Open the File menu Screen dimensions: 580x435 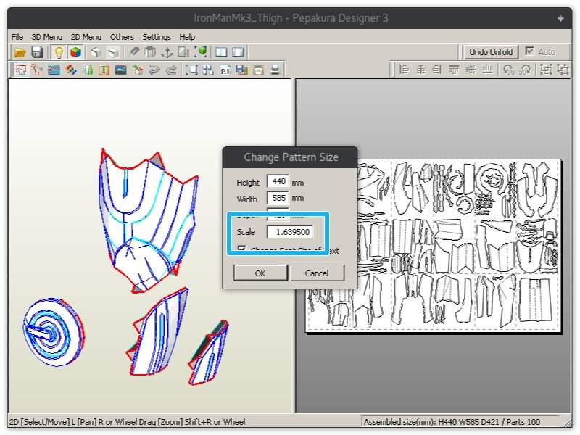tap(17, 37)
